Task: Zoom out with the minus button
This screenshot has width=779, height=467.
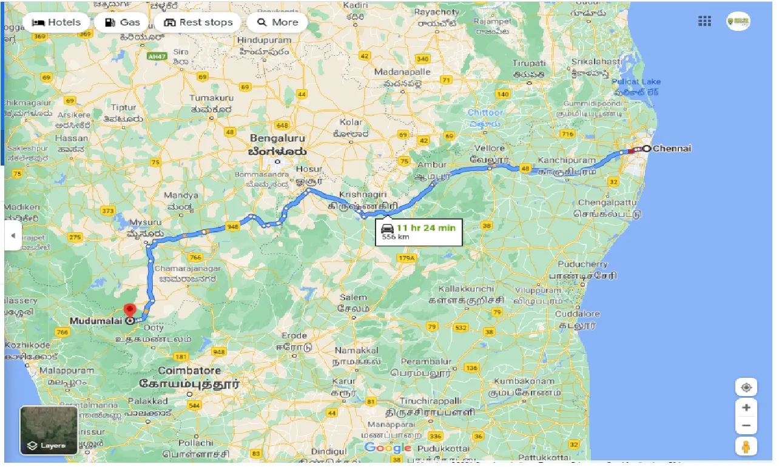Action: pos(746,426)
